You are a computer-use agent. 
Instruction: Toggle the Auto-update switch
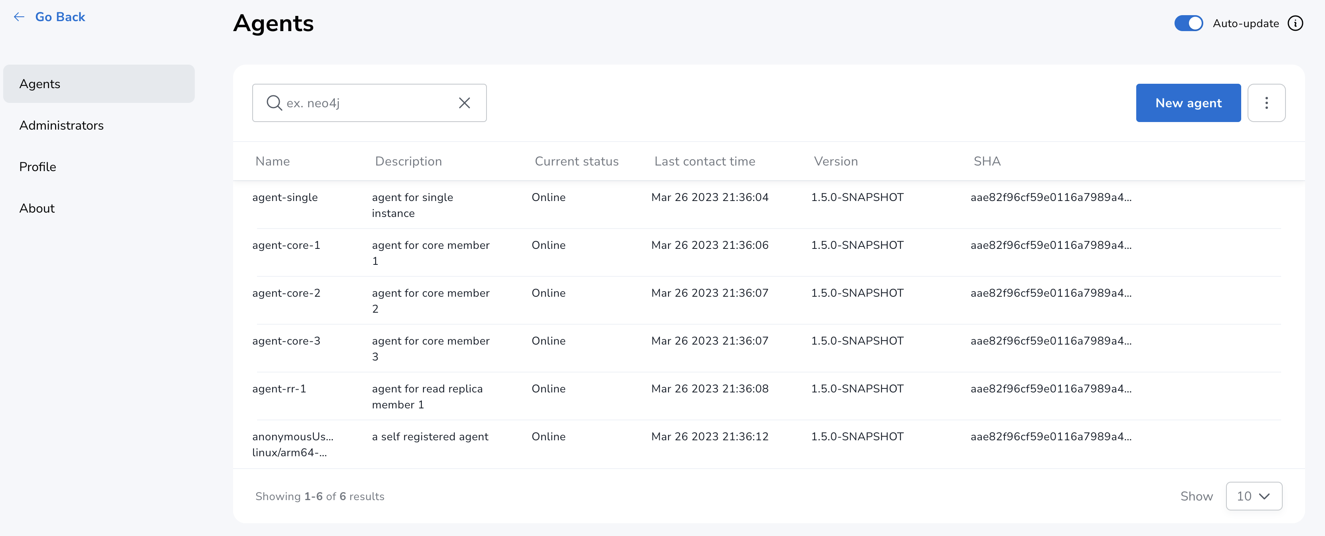point(1188,23)
